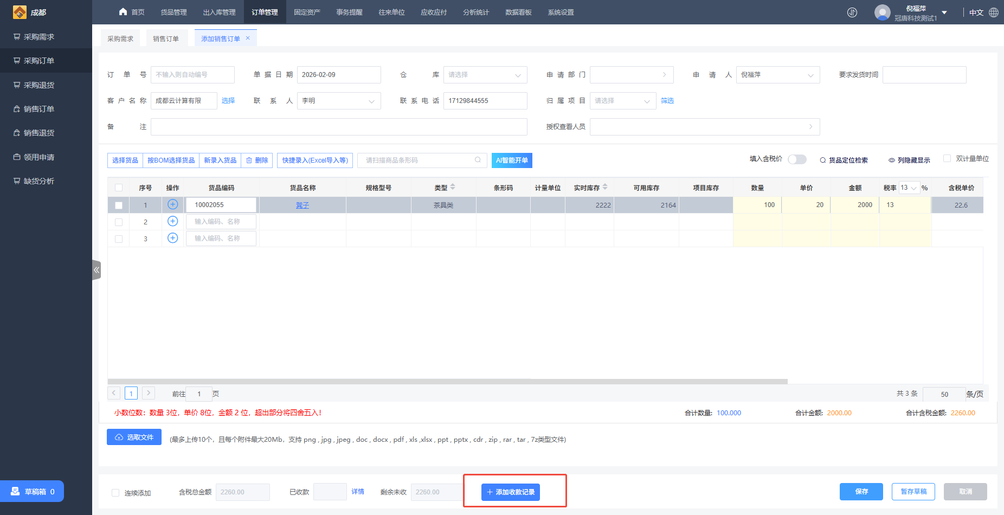Open the 申请人 dropdown
The height and width of the screenshot is (515, 1004).
point(778,75)
